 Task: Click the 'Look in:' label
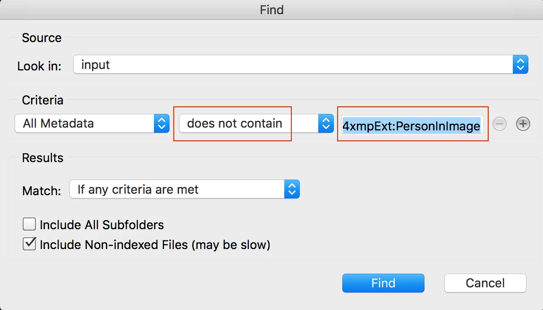39,66
